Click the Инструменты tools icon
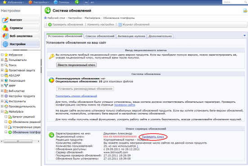This screenshot has height=166, width=248. click(6, 101)
